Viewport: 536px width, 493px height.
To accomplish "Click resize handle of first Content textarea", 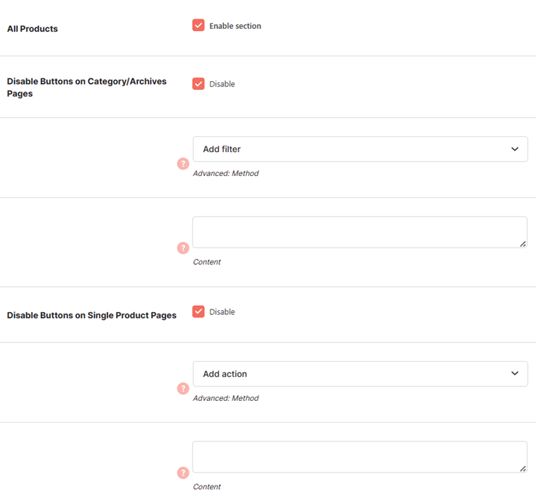I will (x=523, y=244).
